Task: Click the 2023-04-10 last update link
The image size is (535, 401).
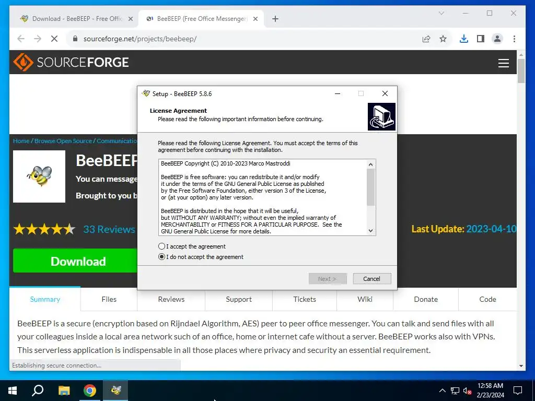Action: coord(491,229)
